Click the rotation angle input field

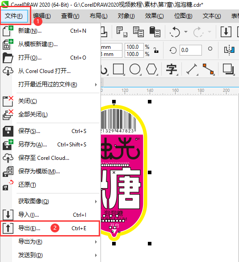190,50
